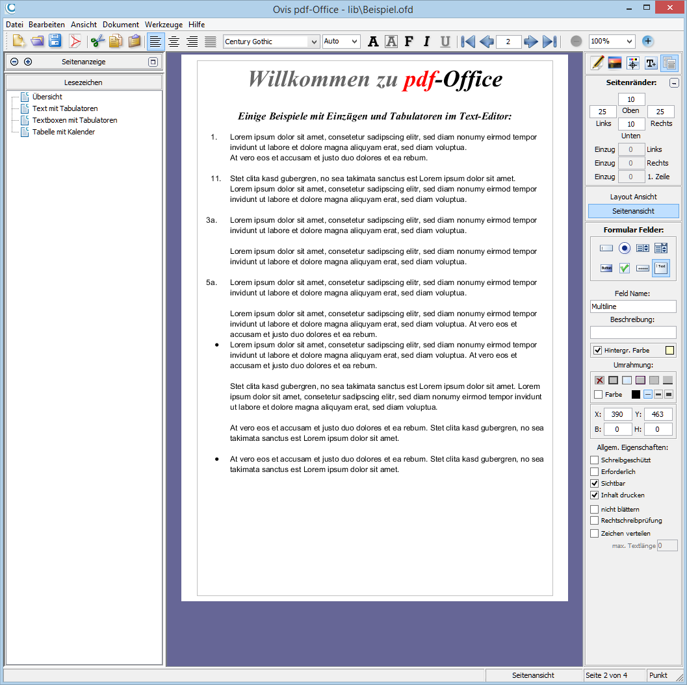
Task: Toggle underline 'U' formatting
Action: click(x=445, y=41)
